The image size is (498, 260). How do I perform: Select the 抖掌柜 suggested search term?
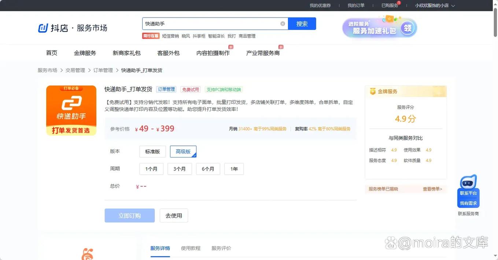(199, 36)
